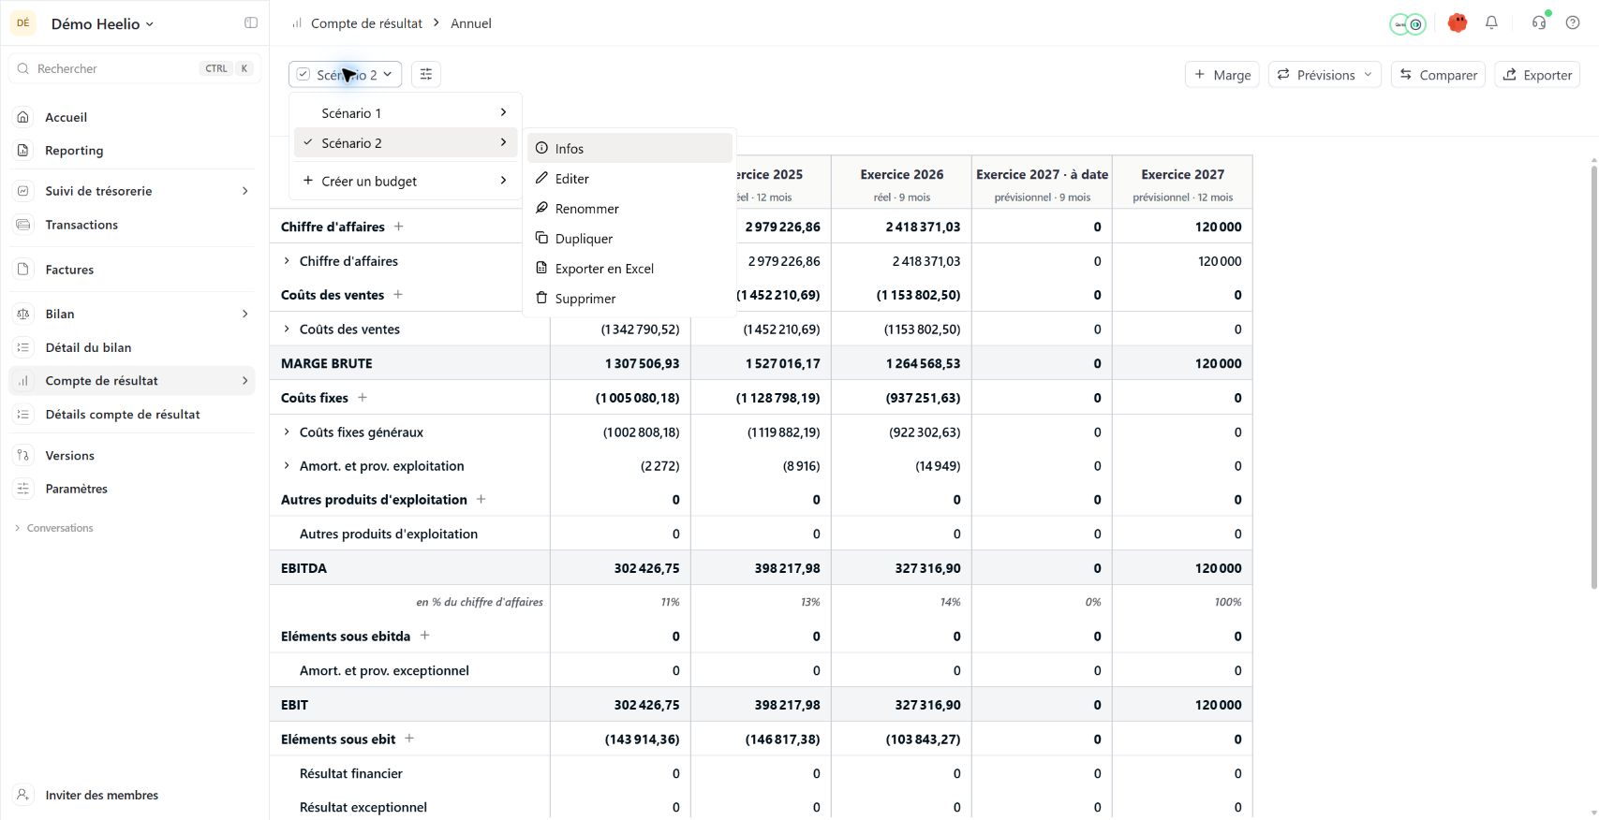This screenshot has height=820, width=1599.
Task: Add a line under Autres produits d'exploitation
Action: pyautogui.click(x=481, y=500)
